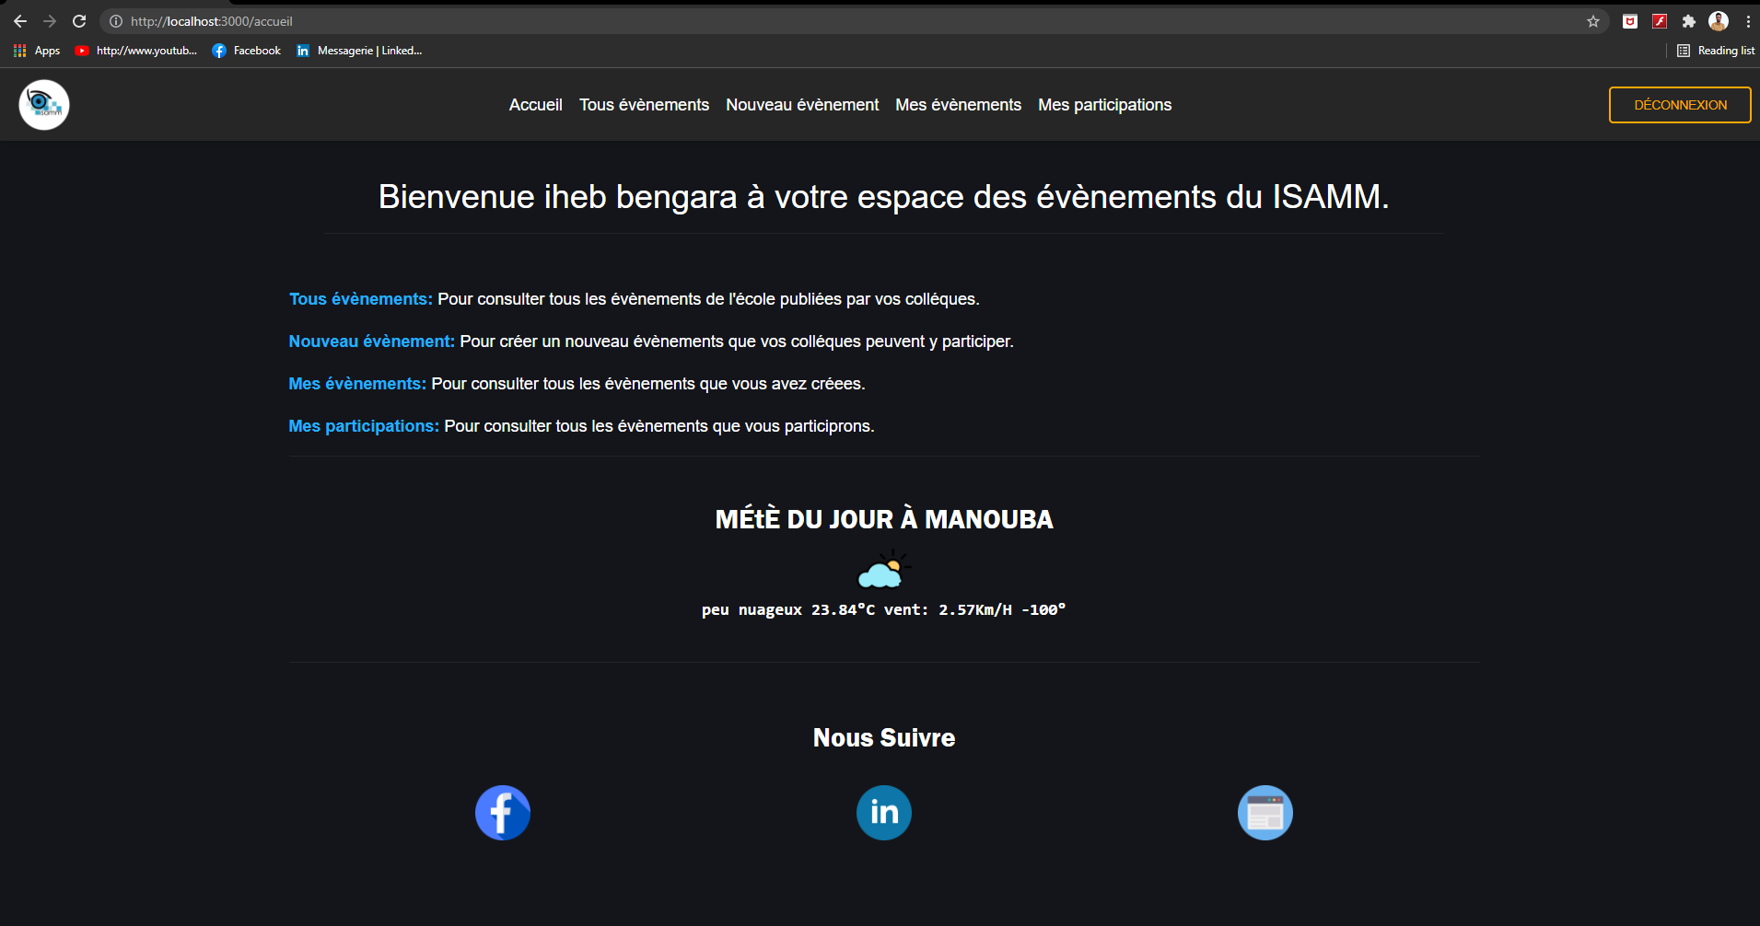Open the Chrome three-dot menu
1760x926 pixels.
tap(1749, 20)
